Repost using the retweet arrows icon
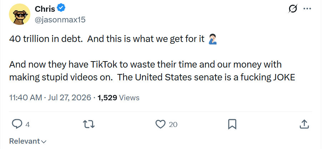 (88, 124)
